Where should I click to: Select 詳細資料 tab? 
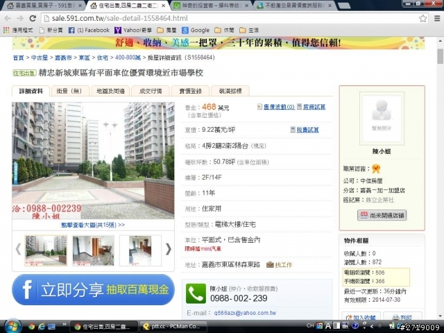tap(31, 91)
